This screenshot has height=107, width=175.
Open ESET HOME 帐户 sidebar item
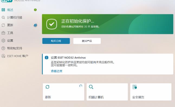18,56
